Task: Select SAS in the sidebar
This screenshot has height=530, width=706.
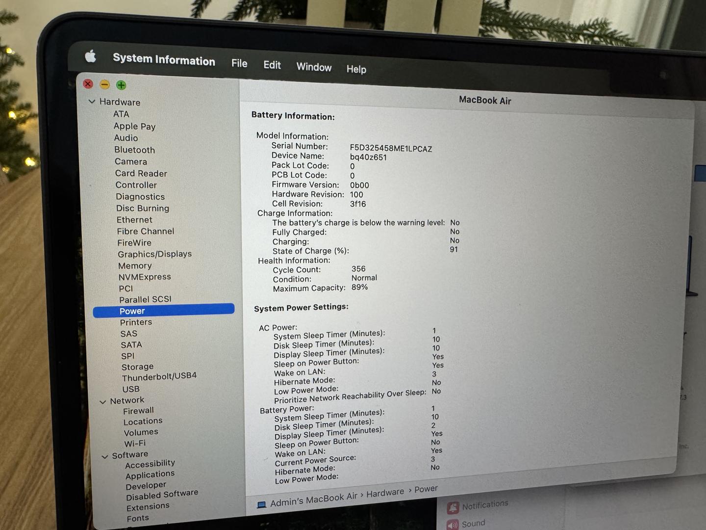Action: (x=129, y=333)
